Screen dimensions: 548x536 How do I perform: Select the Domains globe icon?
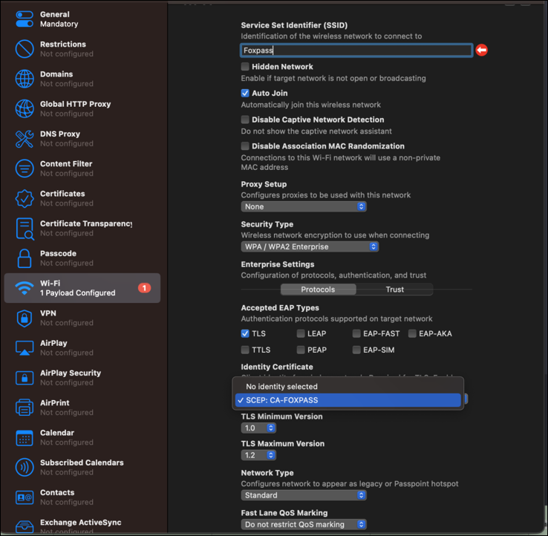click(x=25, y=79)
